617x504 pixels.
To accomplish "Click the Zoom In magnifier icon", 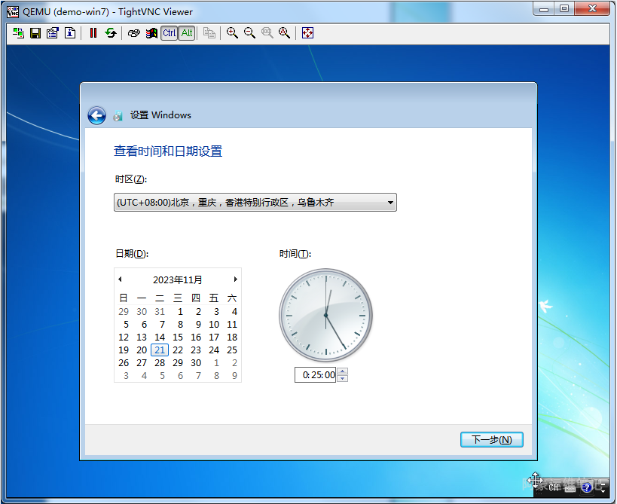I will [x=232, y=33].
